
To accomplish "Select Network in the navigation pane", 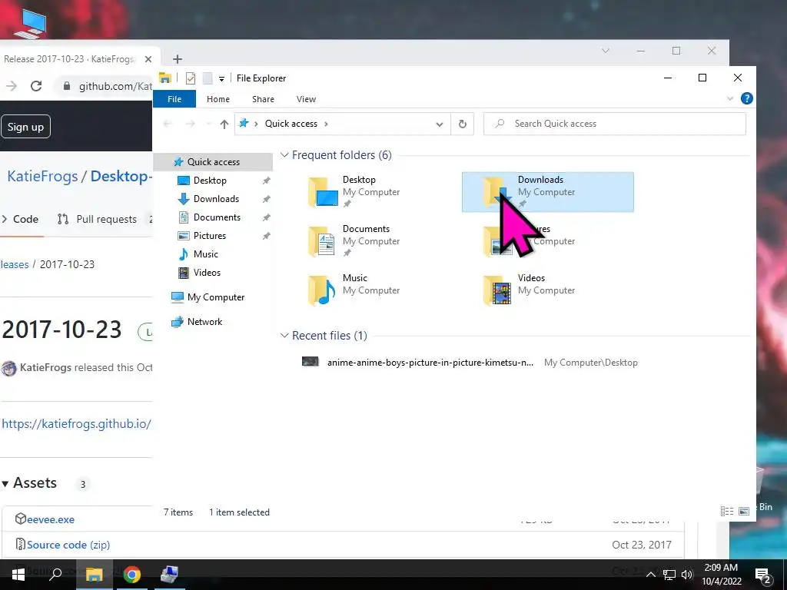I will pyautogui.click(x=204, y=322).
